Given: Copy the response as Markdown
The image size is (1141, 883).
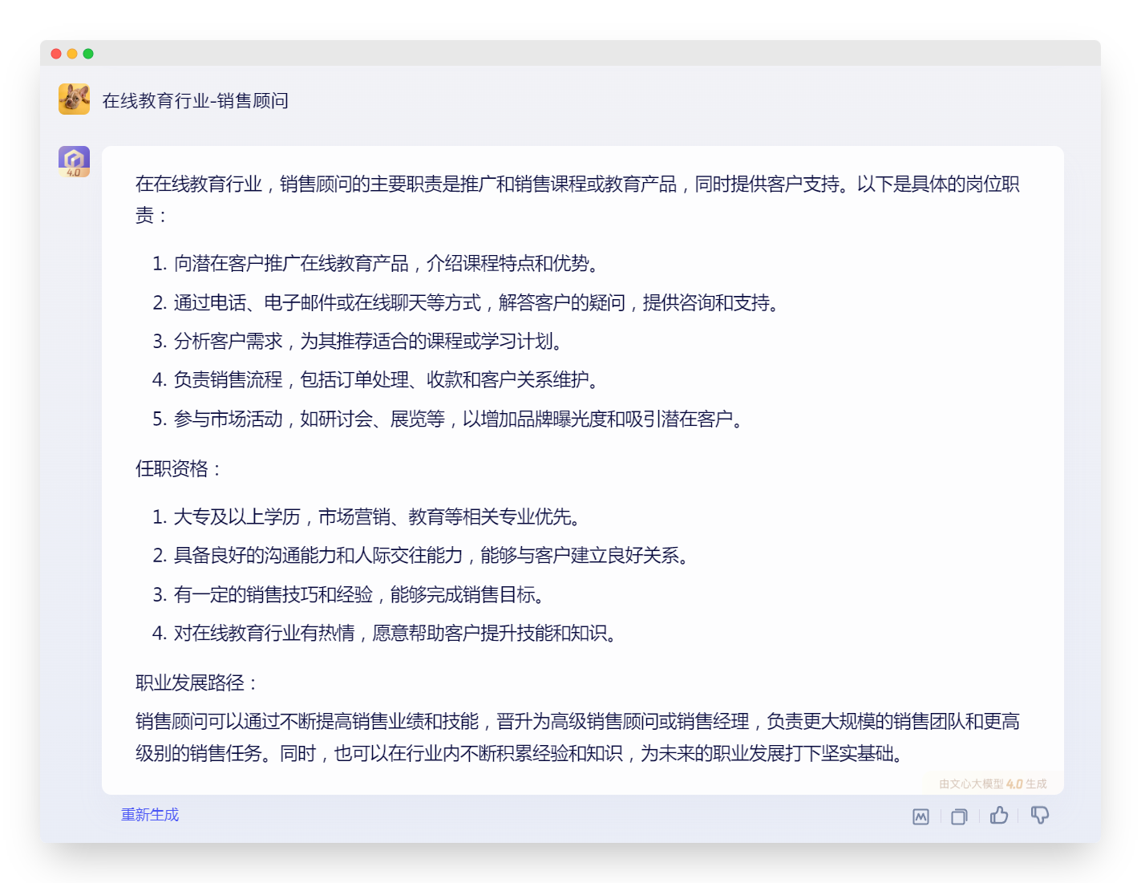Looking at the screenshot, I should click(920, 816).
